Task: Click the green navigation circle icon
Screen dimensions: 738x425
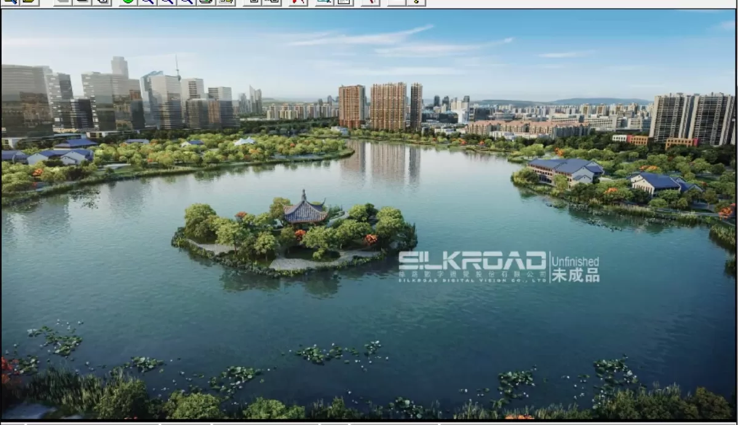Action: 129,2
